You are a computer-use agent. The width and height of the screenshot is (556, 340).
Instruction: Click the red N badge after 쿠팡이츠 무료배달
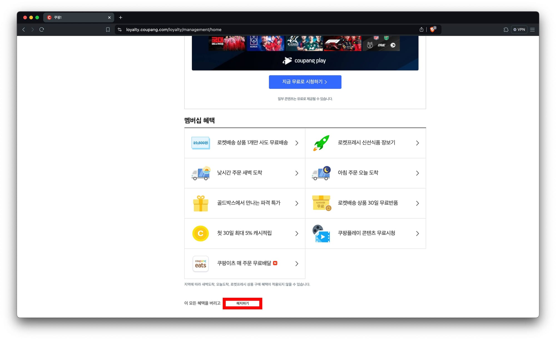tap(275, 263)
